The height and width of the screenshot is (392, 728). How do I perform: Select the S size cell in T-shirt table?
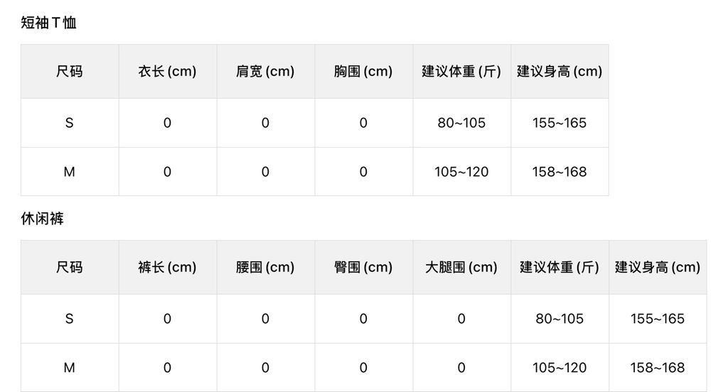click(69, 123)
